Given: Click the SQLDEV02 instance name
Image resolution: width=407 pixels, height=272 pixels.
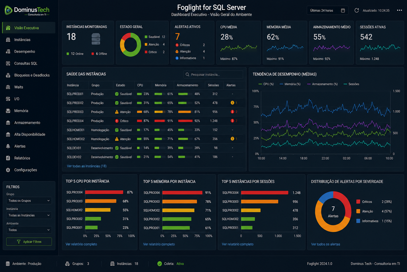Looking at the screenshot, I should point(74,157).
